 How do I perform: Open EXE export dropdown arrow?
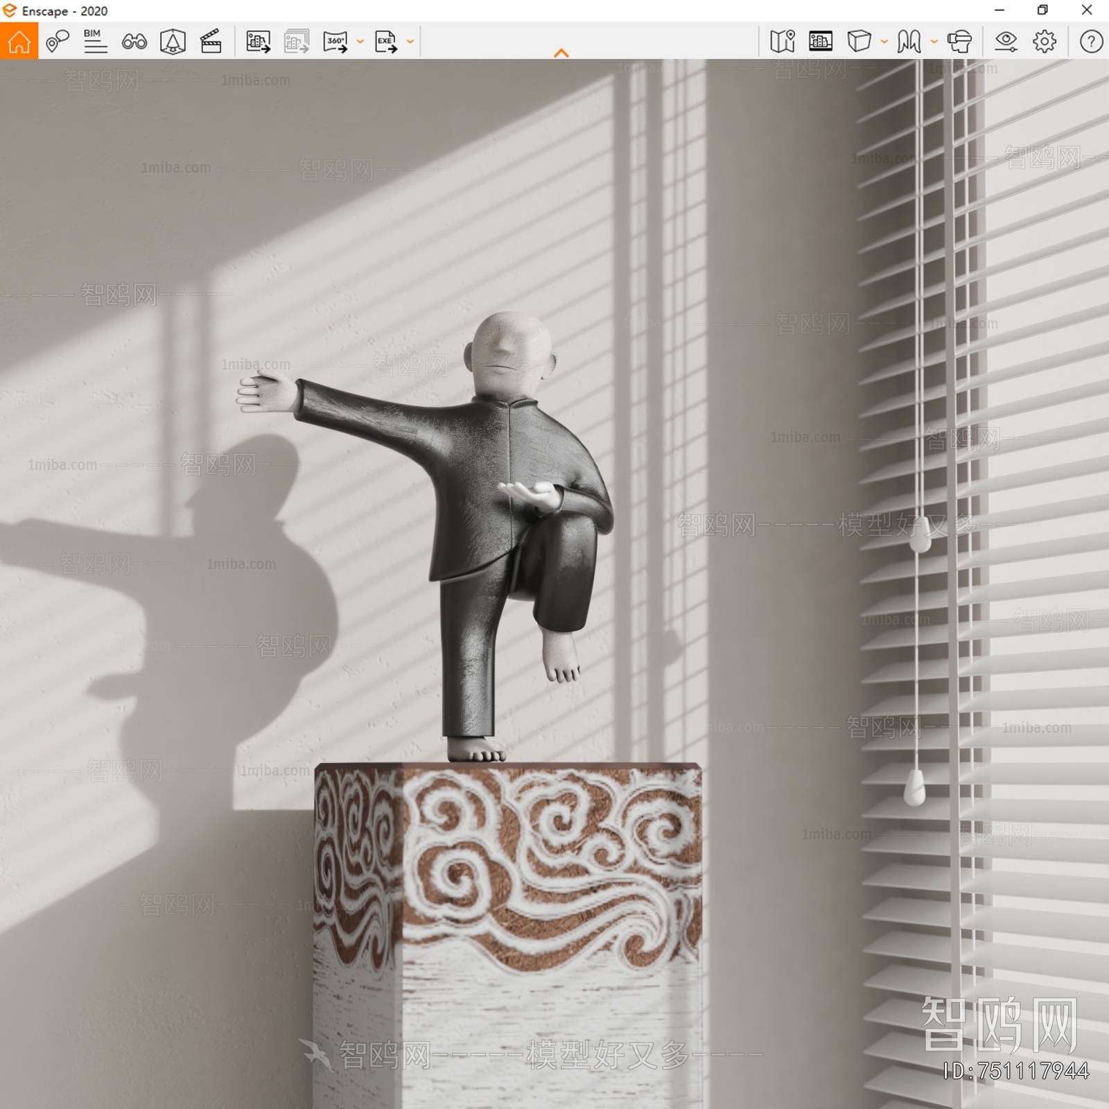click(410, 42)
